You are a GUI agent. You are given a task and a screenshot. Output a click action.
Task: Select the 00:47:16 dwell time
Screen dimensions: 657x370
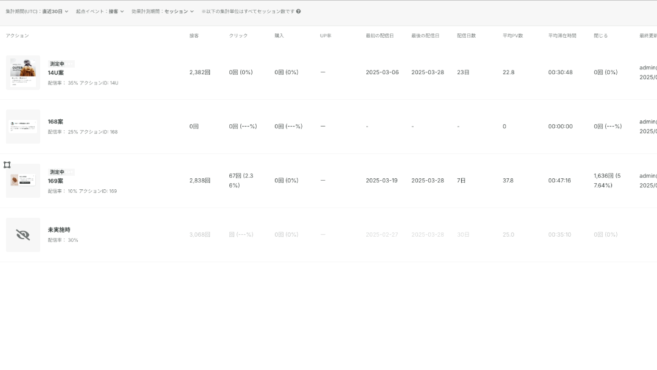click(x=560, y=180)
